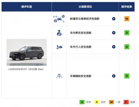Screen dimensions: 139x107
Task: Click the crash repair economy index icon
Action: pos(59,19)
